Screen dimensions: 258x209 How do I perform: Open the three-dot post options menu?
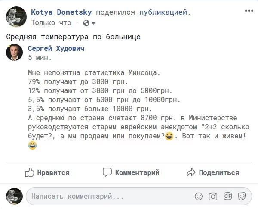point(249,11)
